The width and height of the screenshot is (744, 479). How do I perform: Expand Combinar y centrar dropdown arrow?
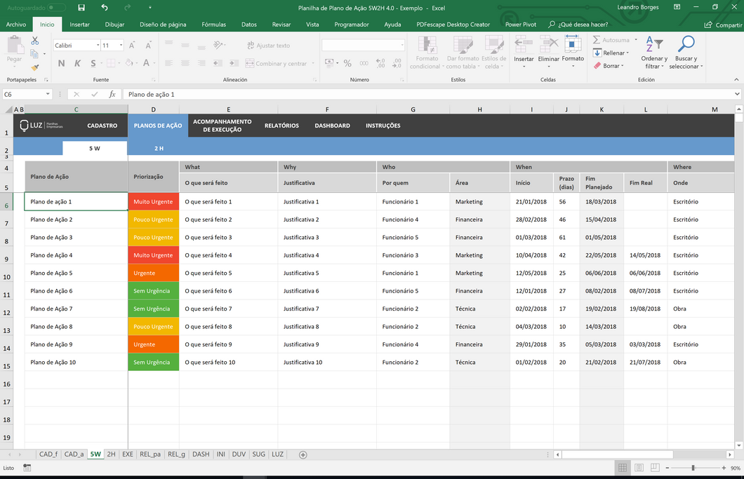click(x=312, y=64)
